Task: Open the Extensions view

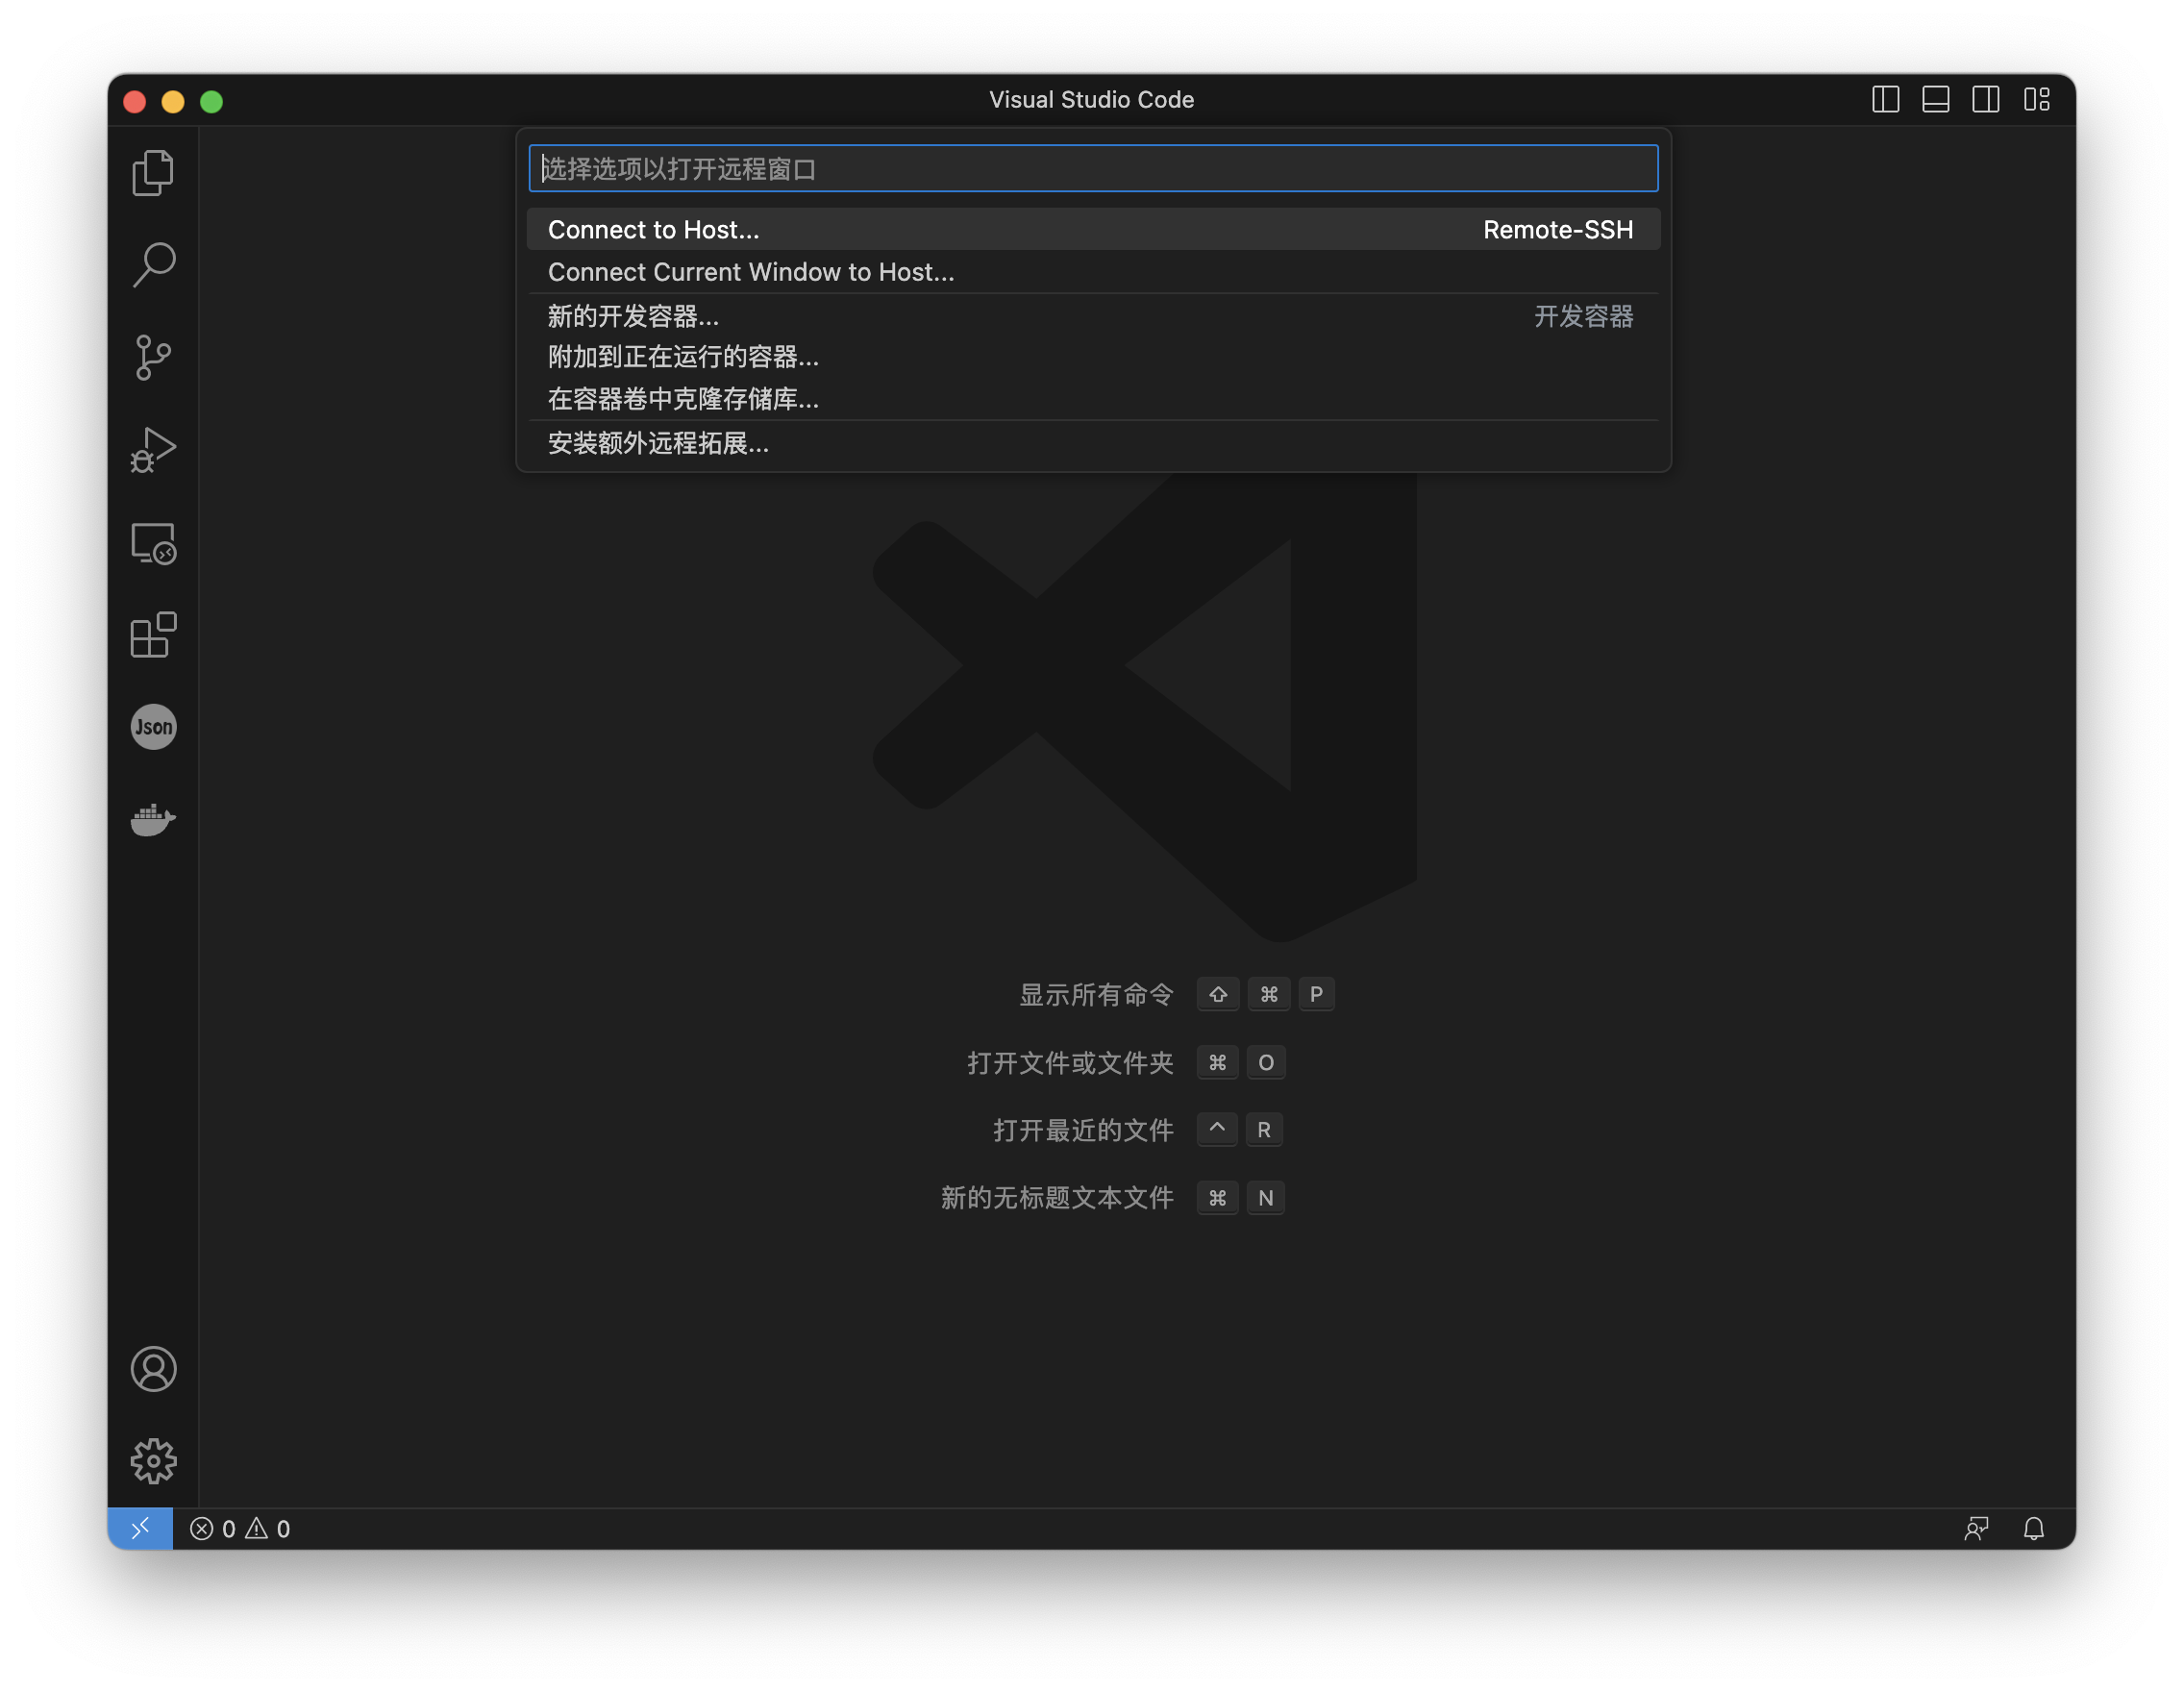Action: pos(153,635)
